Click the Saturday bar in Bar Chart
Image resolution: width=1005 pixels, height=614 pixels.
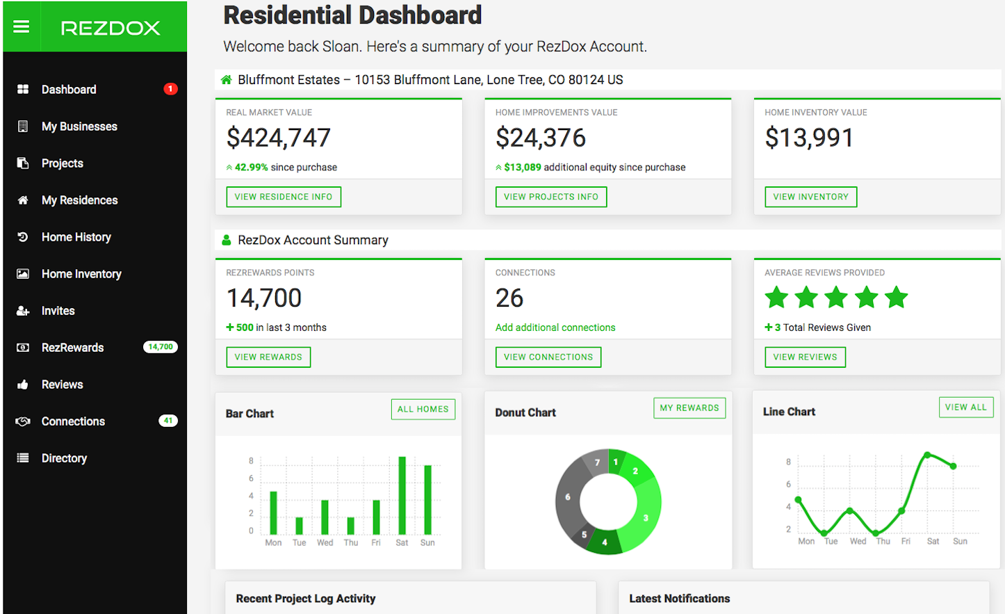click(402, 495)
